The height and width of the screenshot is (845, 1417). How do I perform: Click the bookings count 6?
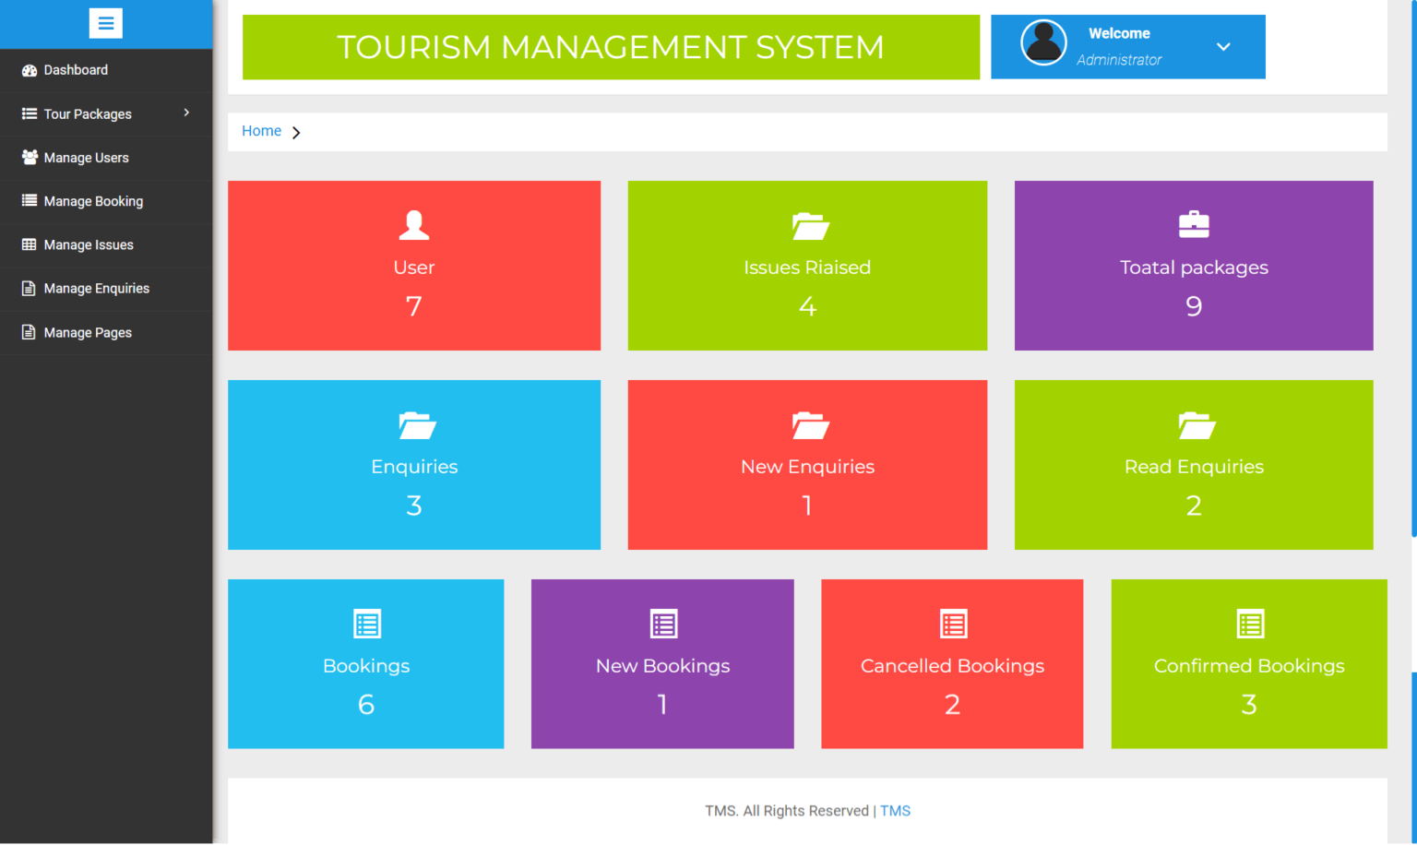point(366,705)
